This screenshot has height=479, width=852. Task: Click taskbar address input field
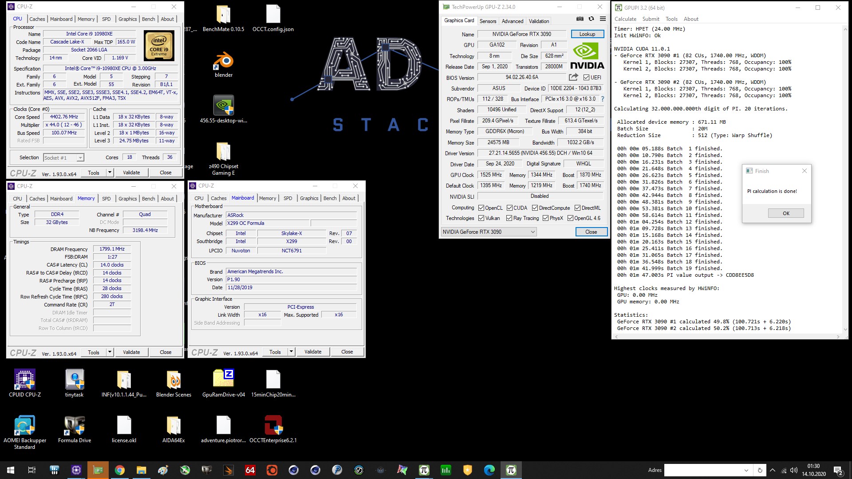(703, 470)
